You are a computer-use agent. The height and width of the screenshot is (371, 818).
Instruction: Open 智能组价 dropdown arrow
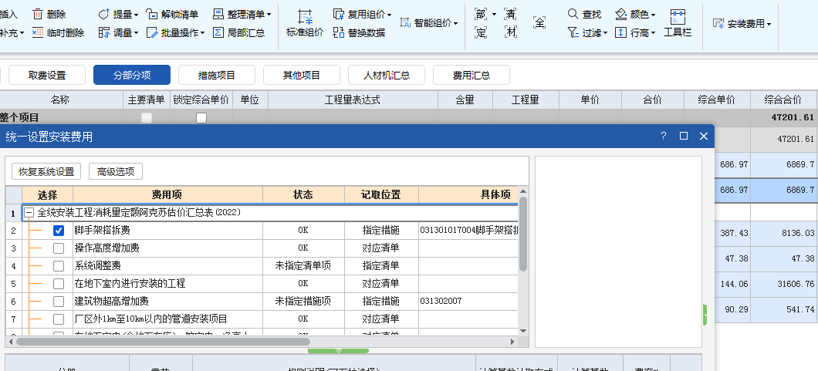(456, 24)
